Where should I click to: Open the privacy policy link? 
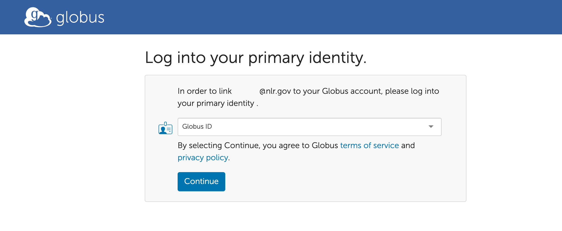coord(203,157)
